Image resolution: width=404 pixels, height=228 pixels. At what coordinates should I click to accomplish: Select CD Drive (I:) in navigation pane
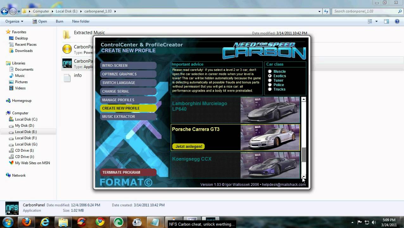[x=24, y=150]
